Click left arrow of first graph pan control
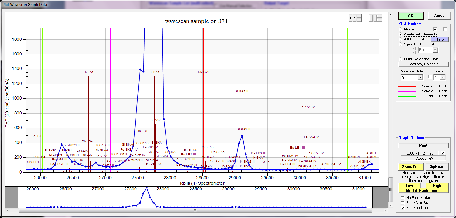Viewport: 456px width, 218px height. 350,18
